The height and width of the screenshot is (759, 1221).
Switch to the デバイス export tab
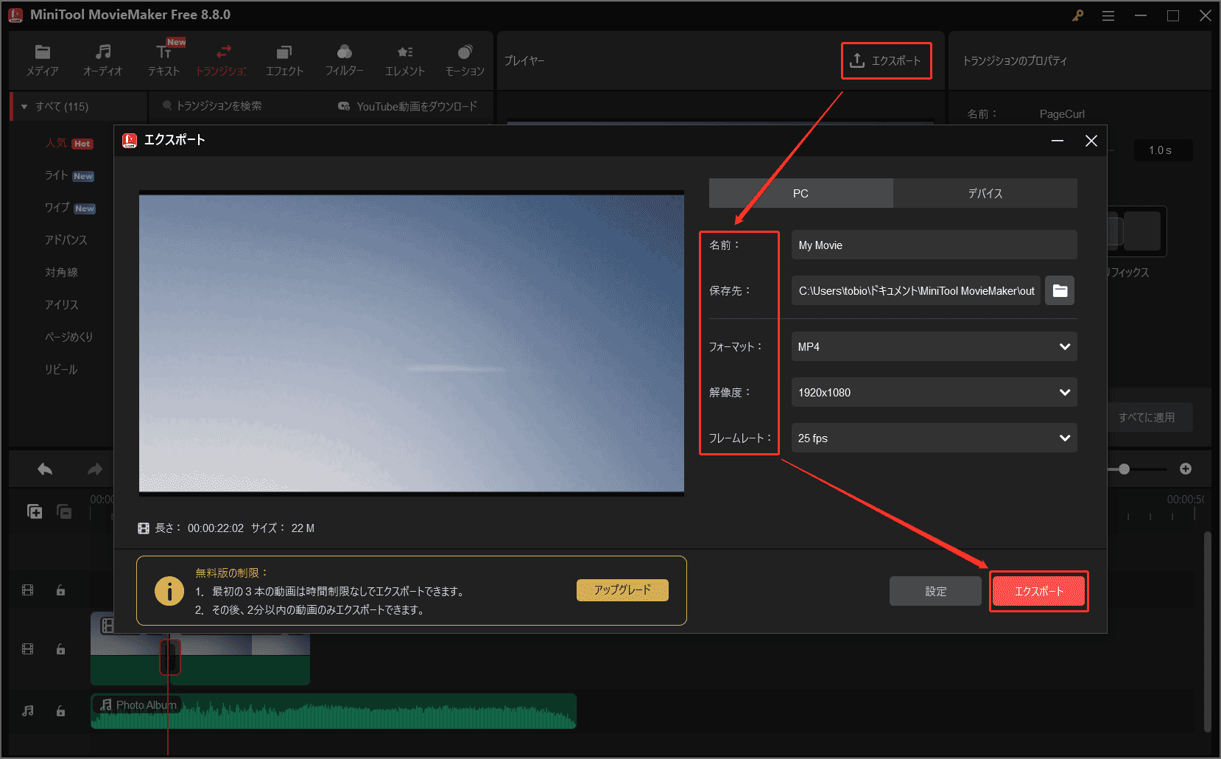click(985, 193)
